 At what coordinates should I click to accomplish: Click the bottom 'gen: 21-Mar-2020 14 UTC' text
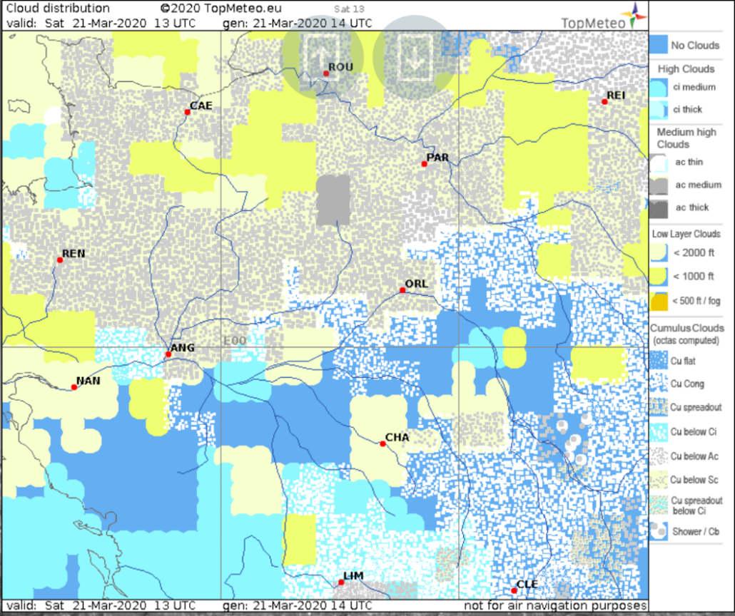297,606
